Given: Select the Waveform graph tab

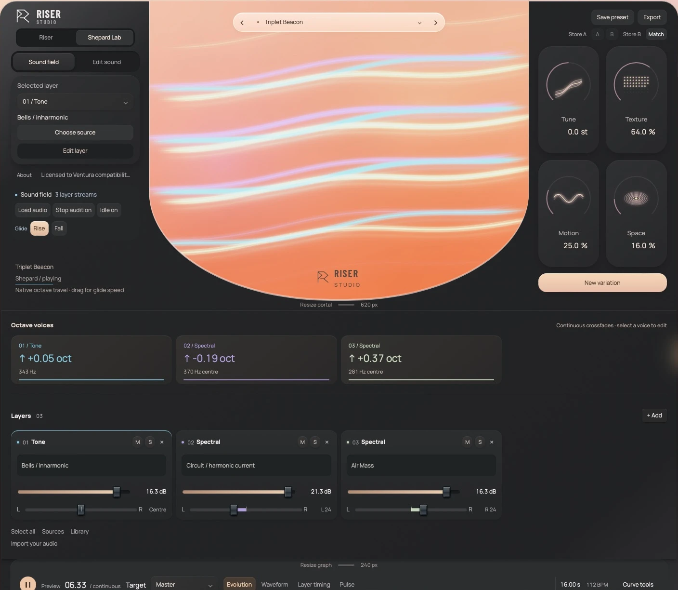Looking at the screenshot, I should coord(275,584).
